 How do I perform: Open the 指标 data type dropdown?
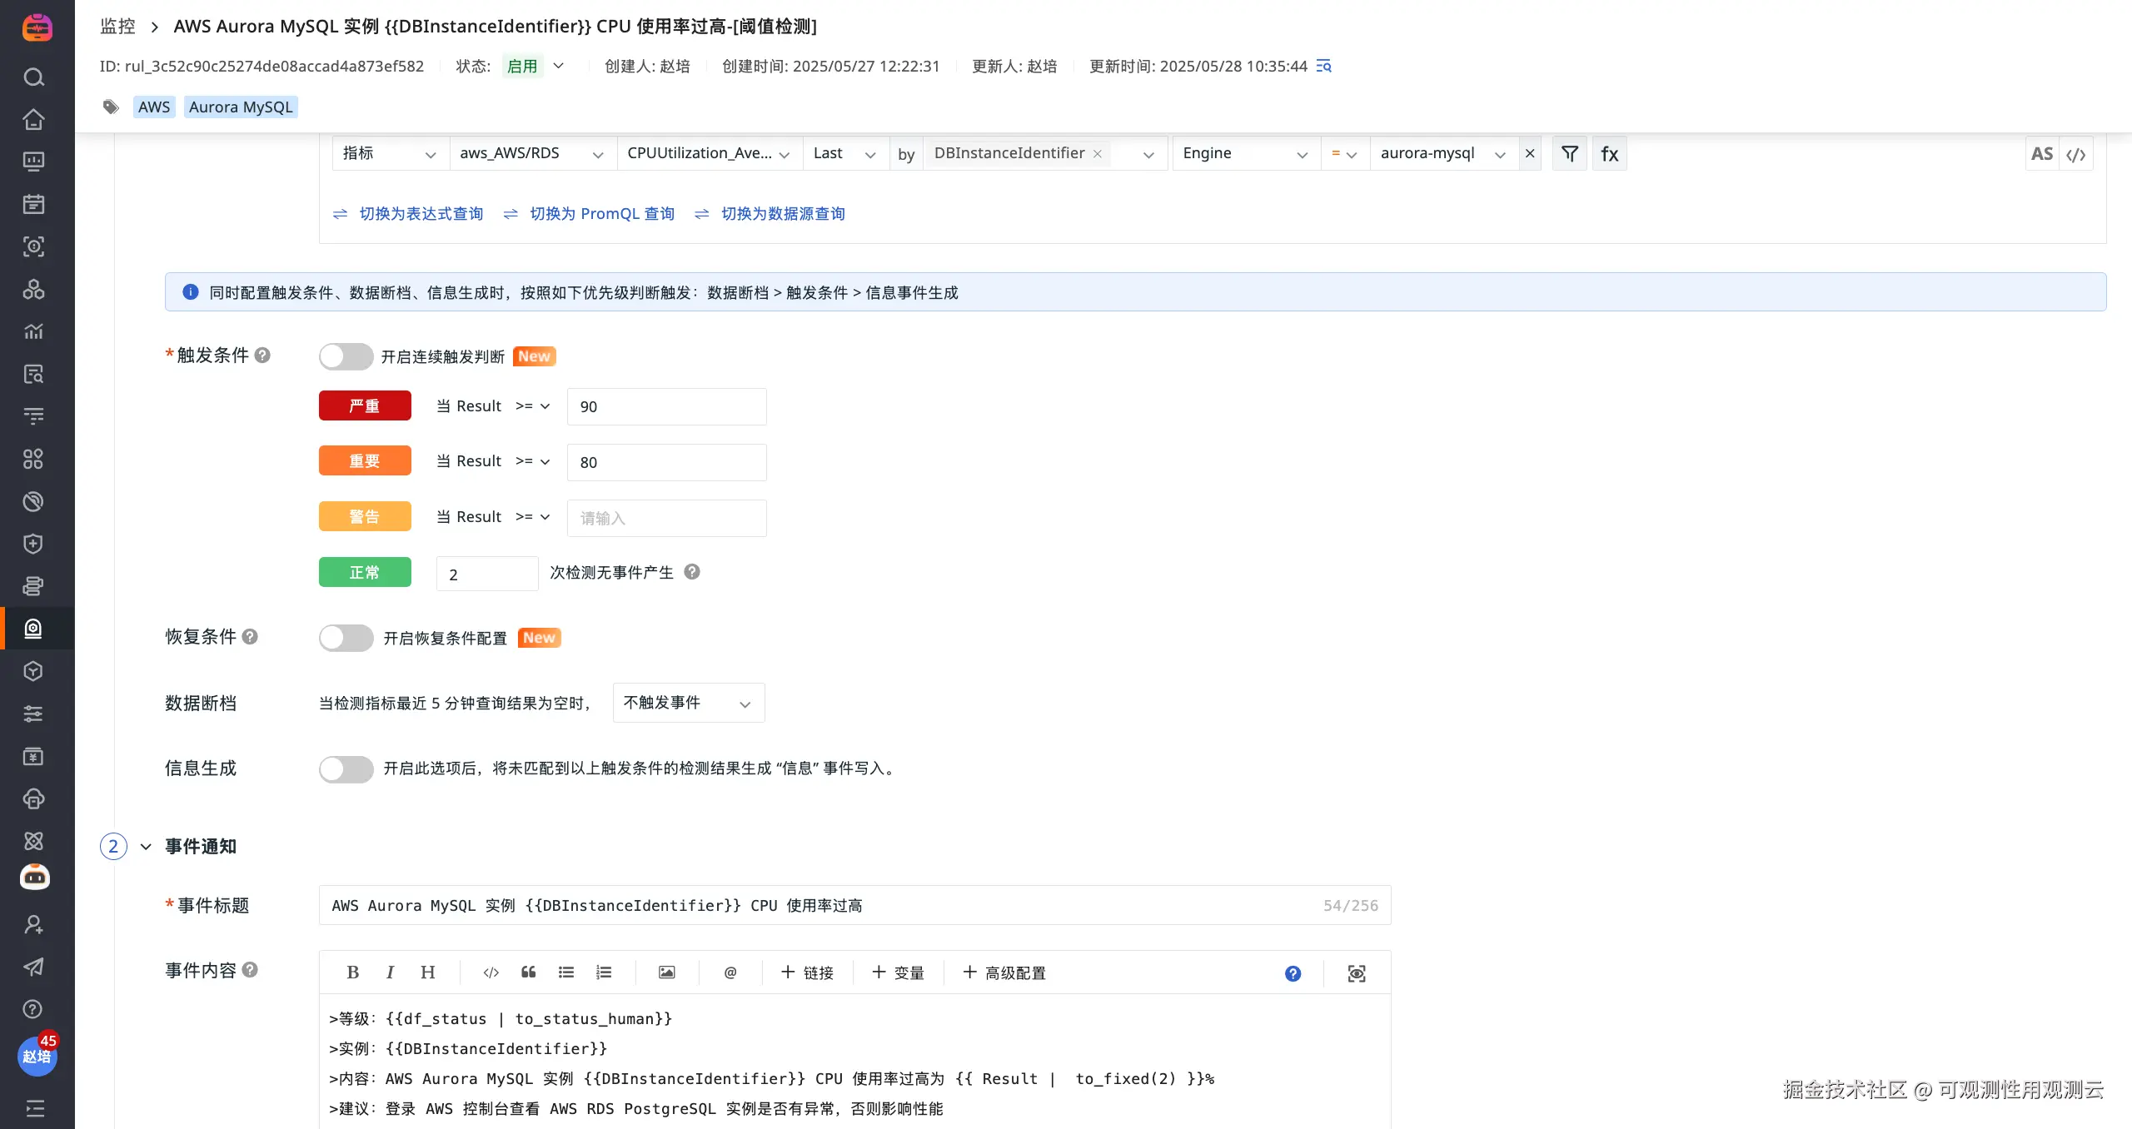coord(391,153)
